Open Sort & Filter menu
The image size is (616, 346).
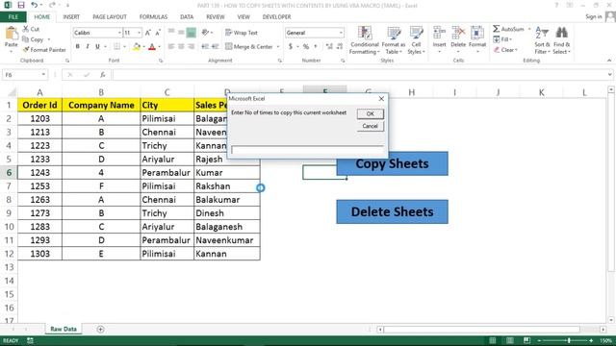pos(542,40)
